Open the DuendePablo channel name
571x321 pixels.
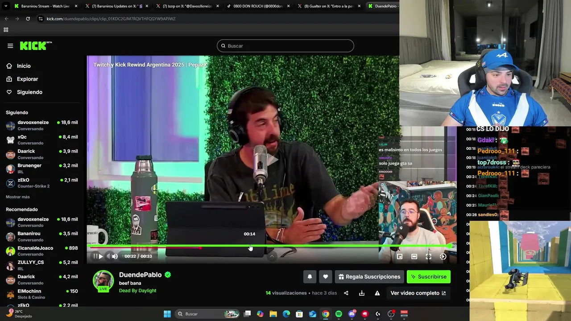[x=140, y=275]
